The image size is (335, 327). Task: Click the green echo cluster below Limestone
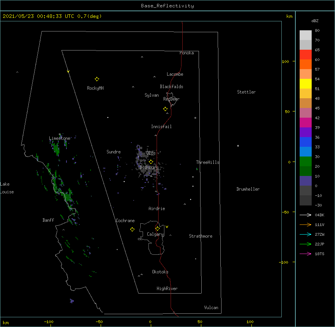pyautogui.click(x=56, y=149)
